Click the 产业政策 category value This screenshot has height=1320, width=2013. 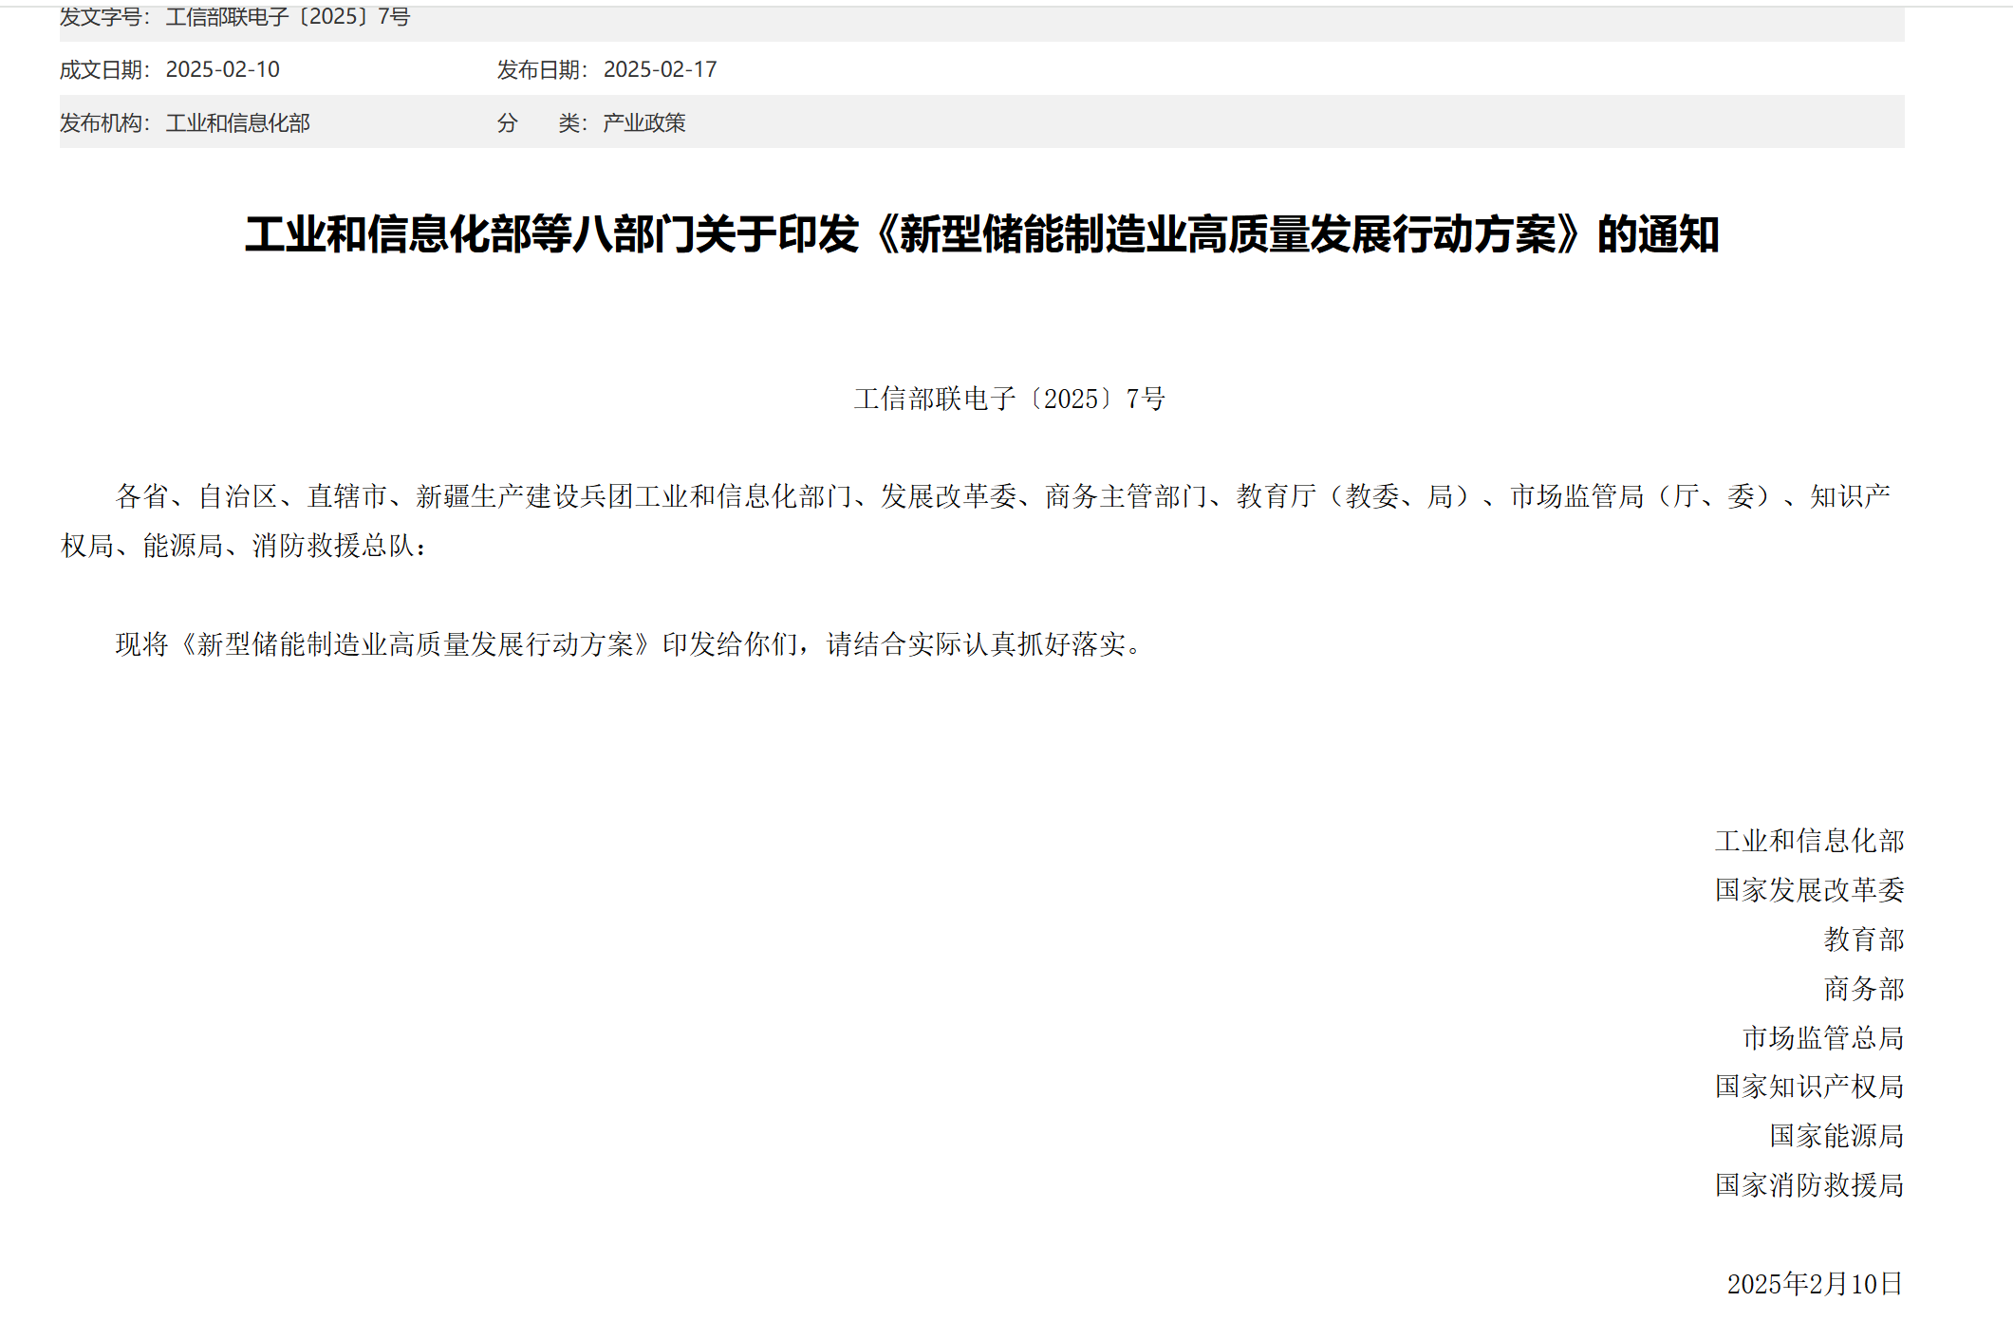pyautogui.click(x=645, y=123)
